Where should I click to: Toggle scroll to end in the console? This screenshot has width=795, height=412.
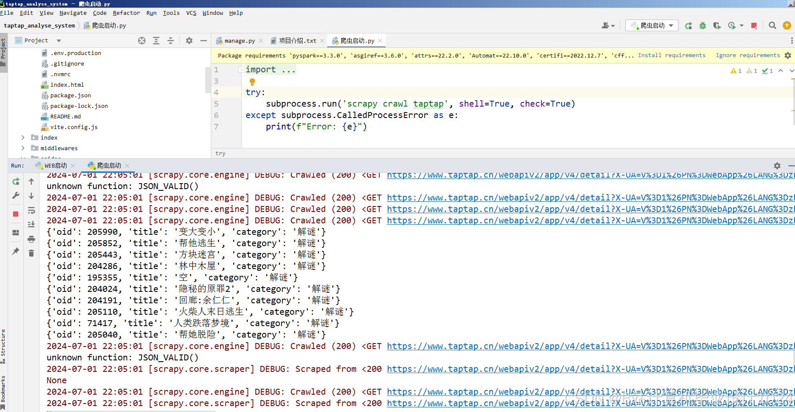point(31,225)
